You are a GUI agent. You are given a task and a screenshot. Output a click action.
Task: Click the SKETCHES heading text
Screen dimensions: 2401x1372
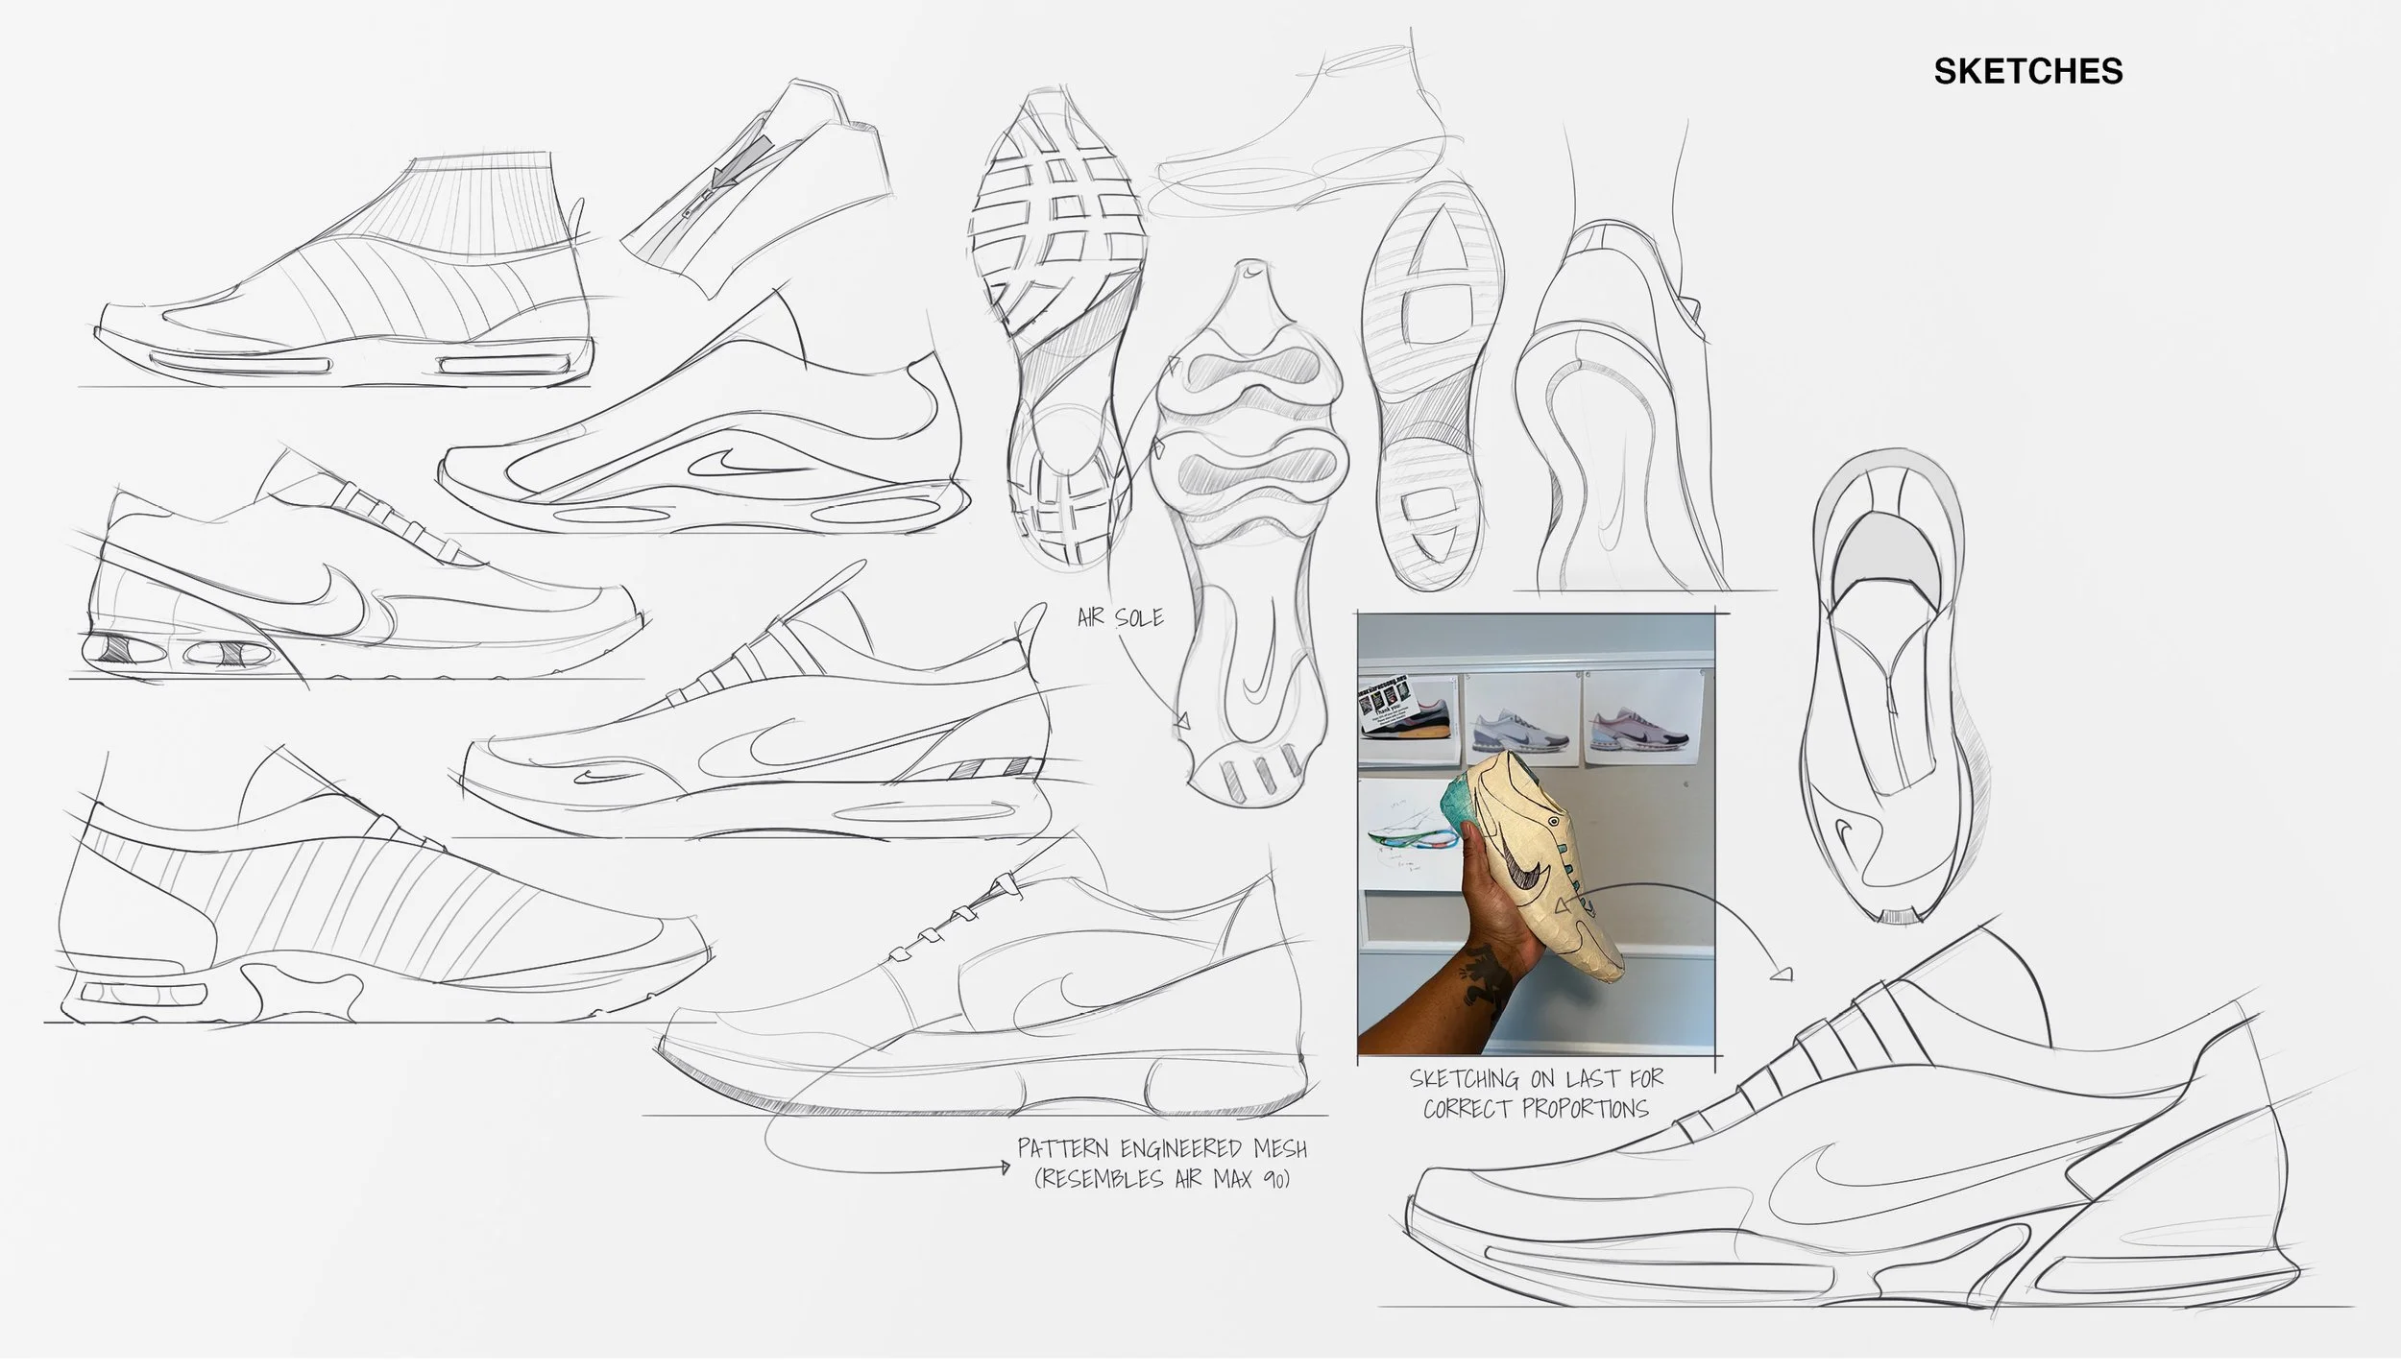2027,72
